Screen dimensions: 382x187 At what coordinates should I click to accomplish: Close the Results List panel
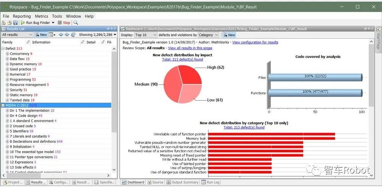114,29
